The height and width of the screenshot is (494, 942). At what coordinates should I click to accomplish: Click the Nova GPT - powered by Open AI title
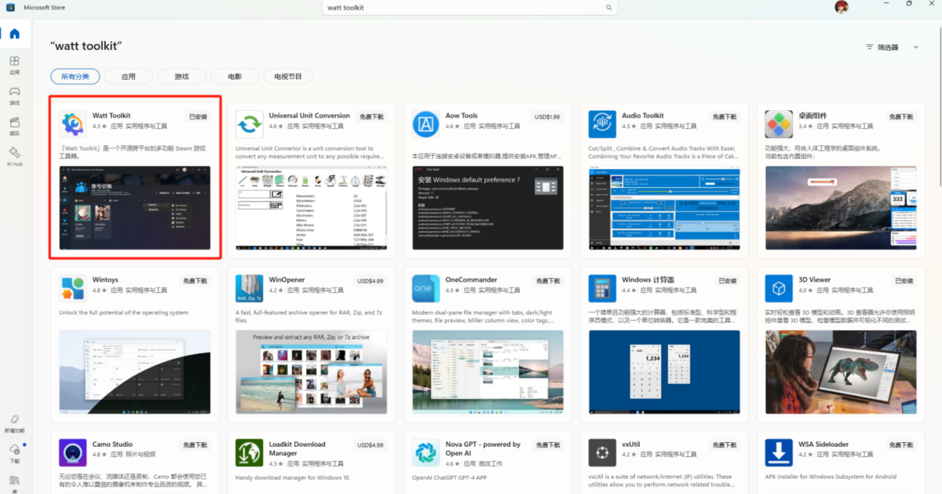tap(483, 448)
